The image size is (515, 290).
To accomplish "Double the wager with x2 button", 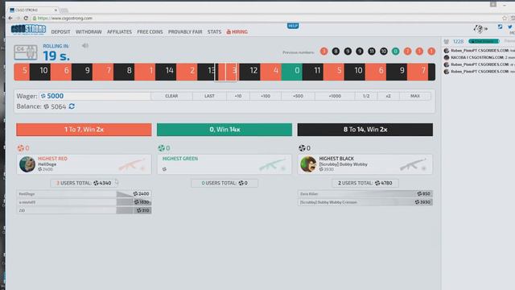I will (x=388, y=96).
